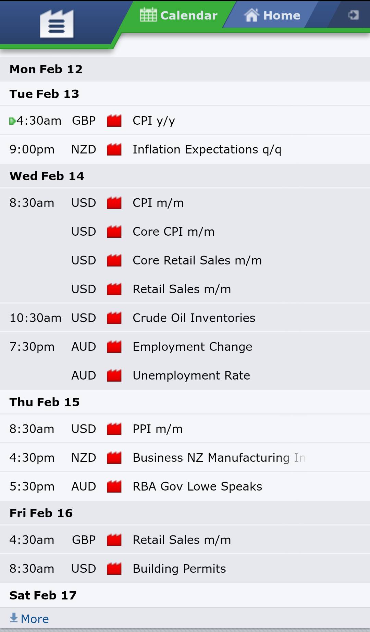370x632 pixels.
Task: Click the impact flag beside Building Permits
Action: pyautogui.click(x=114, y=569)
